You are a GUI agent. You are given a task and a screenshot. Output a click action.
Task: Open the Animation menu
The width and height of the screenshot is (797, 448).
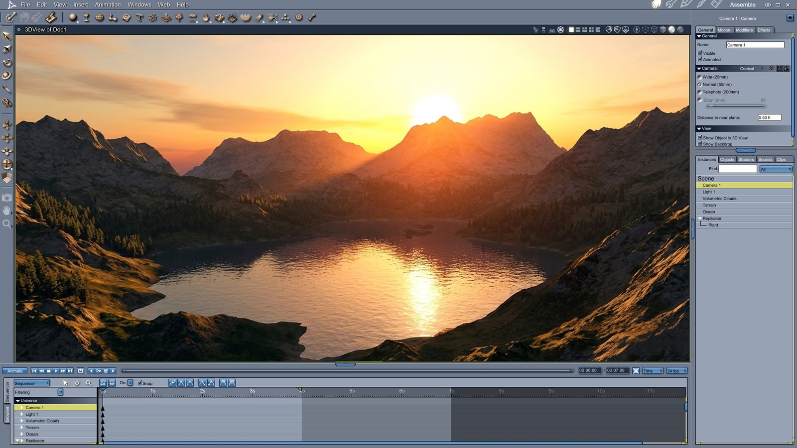click(x=108, y=4)
